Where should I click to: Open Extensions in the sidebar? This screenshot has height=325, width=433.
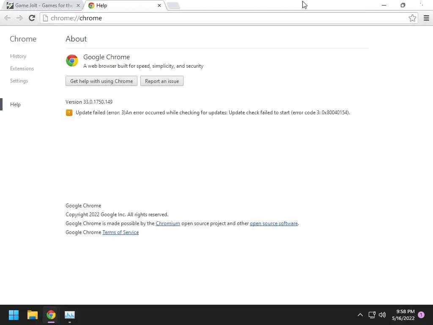tap(22, 69)
